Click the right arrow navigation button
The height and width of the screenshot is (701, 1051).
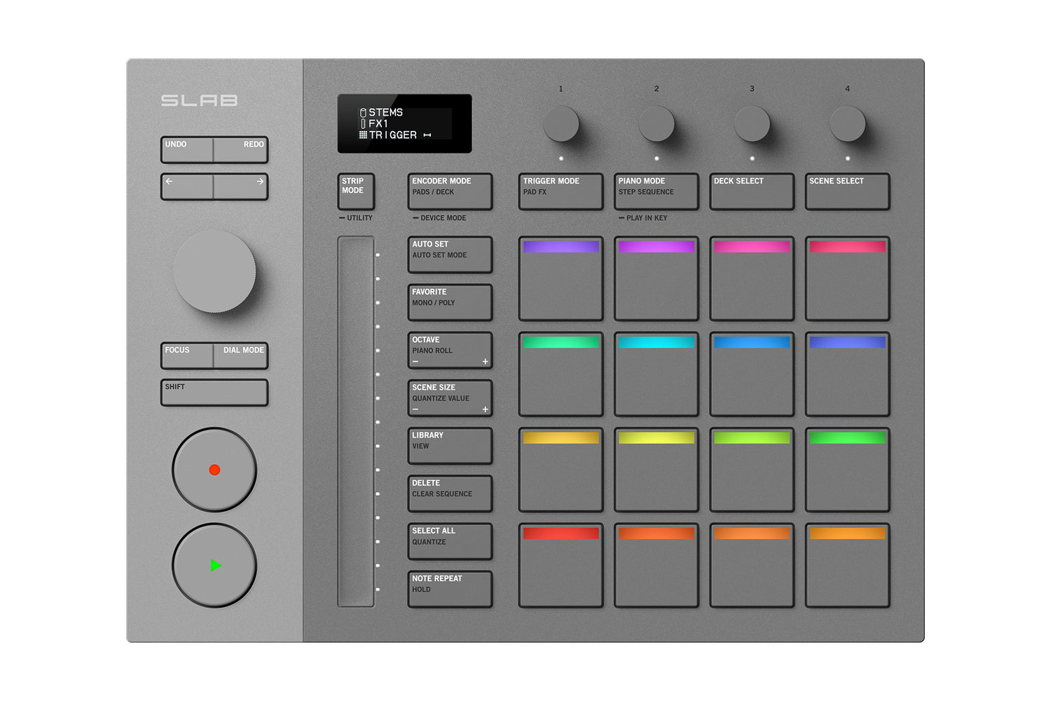click(241, 187)
